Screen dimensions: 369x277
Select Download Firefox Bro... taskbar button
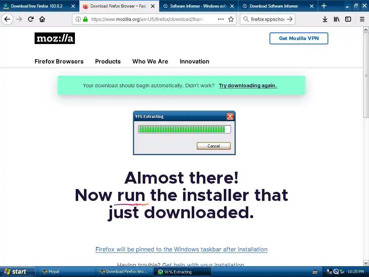tap(125, 272)
